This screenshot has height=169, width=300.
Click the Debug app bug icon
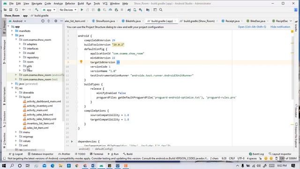tap(99, 10)
